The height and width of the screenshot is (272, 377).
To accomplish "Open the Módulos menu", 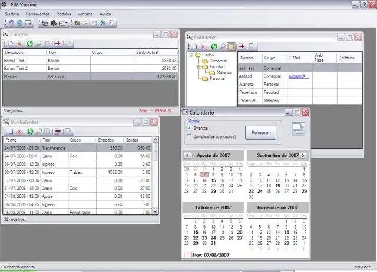I will pyautogui.click(x=64, y=14).
